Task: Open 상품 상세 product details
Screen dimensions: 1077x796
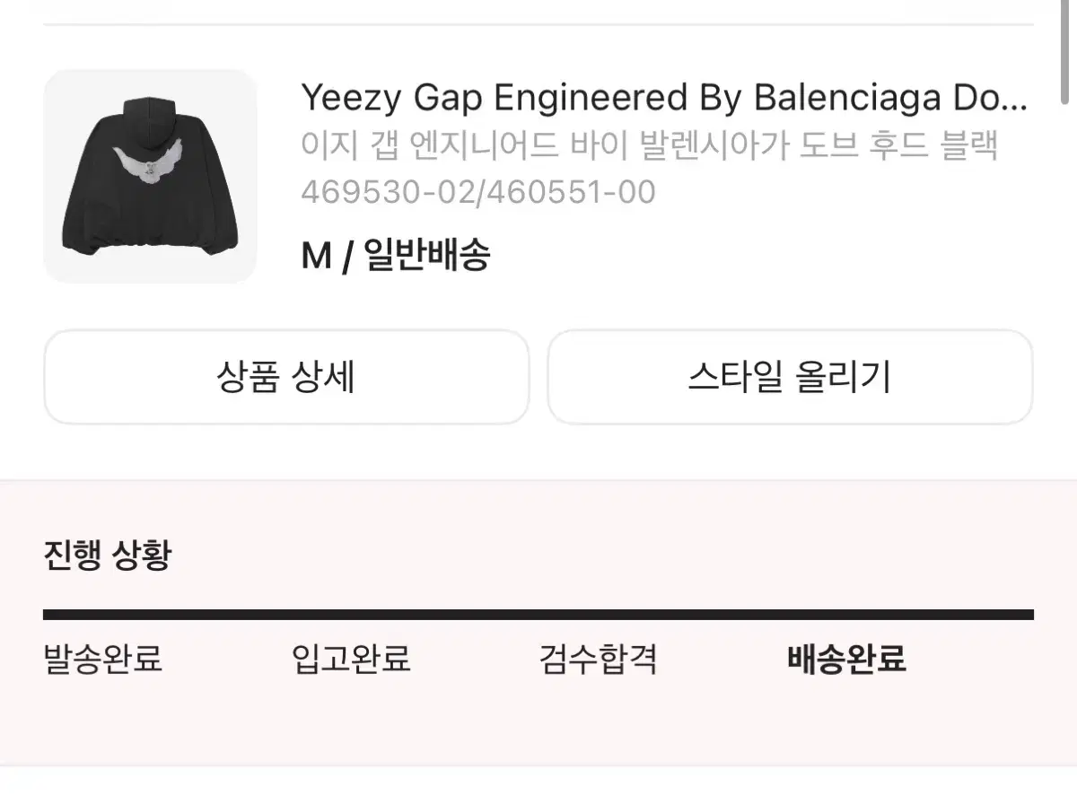Action: tap(286, 377)
